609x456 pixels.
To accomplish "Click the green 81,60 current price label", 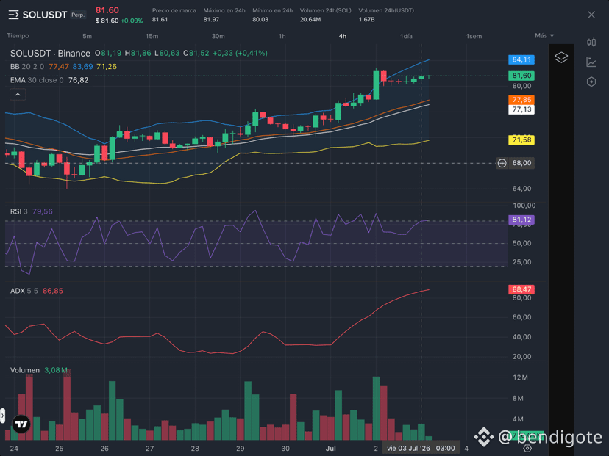I will 521,76.
